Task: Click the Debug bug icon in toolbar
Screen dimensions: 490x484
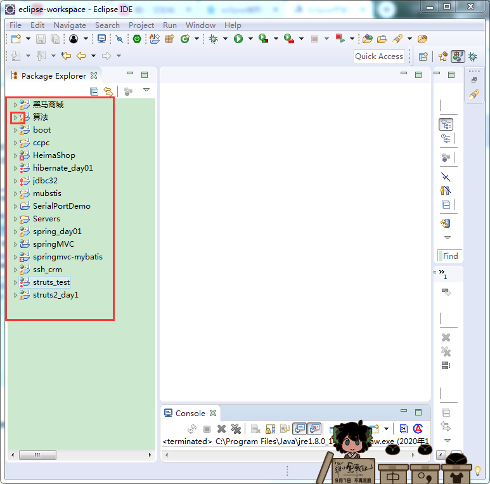Action: coord(214,39)
